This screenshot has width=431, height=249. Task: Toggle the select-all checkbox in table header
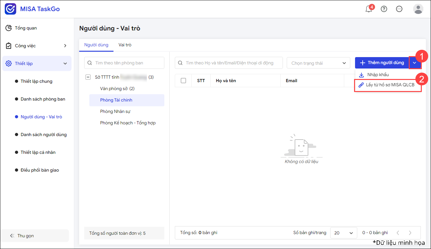pos(183,81)
